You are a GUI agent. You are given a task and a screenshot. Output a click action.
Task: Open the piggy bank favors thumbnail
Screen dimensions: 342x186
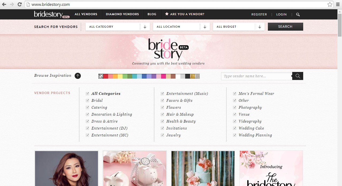tap(135, 168)
